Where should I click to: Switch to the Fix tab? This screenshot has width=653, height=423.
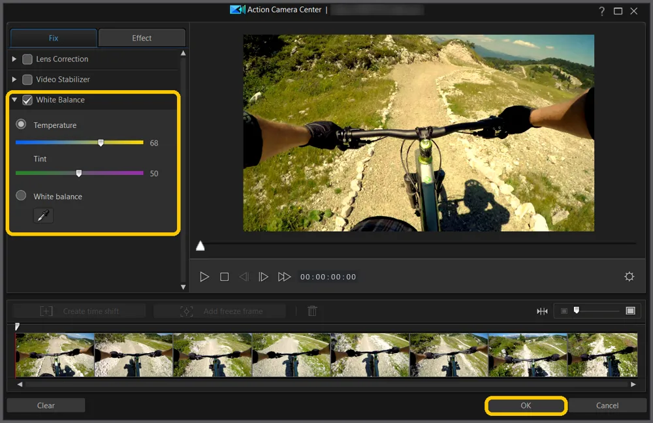[54, 38]
